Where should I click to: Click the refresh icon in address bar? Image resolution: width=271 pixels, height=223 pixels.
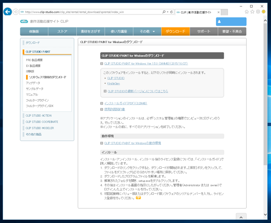(x=171, y=12)
